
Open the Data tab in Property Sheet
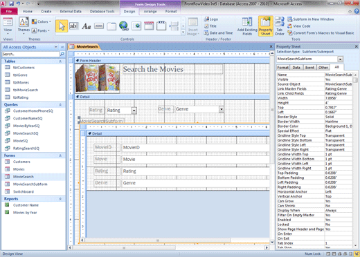pos(296,68)
